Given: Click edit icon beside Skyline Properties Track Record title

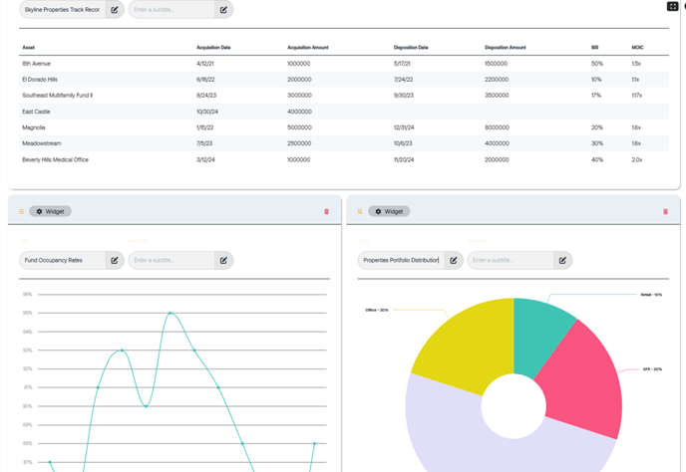Looking at the screenshot, I should (x=115, y=10).
